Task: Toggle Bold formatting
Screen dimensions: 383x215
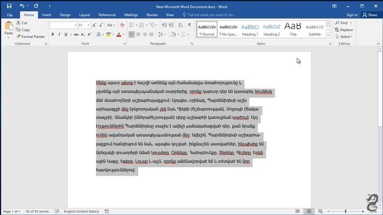Action: (x=53, y=35)
